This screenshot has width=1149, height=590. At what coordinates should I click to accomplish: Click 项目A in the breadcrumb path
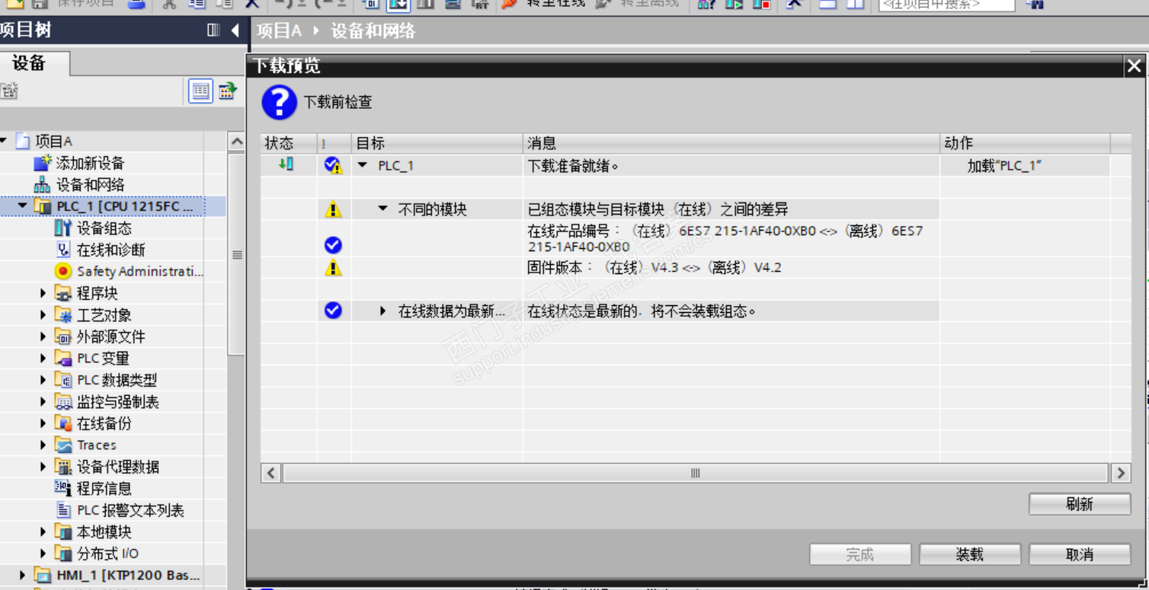click(279, 31)
